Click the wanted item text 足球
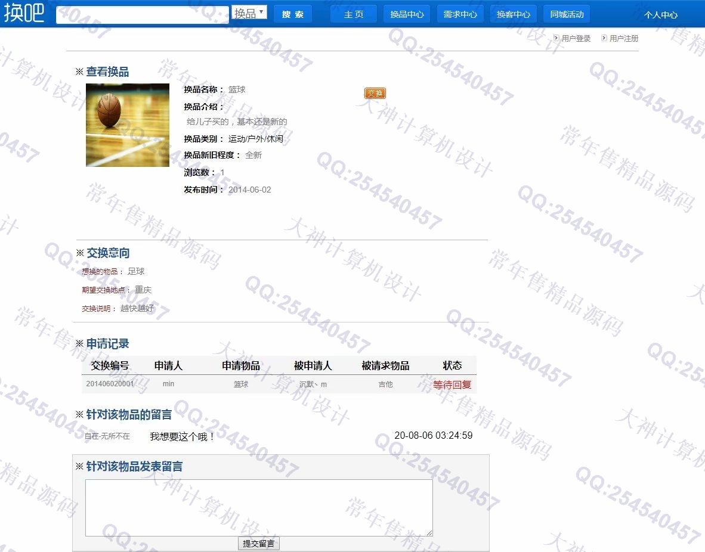705x552 pixels. click(136, 271)
